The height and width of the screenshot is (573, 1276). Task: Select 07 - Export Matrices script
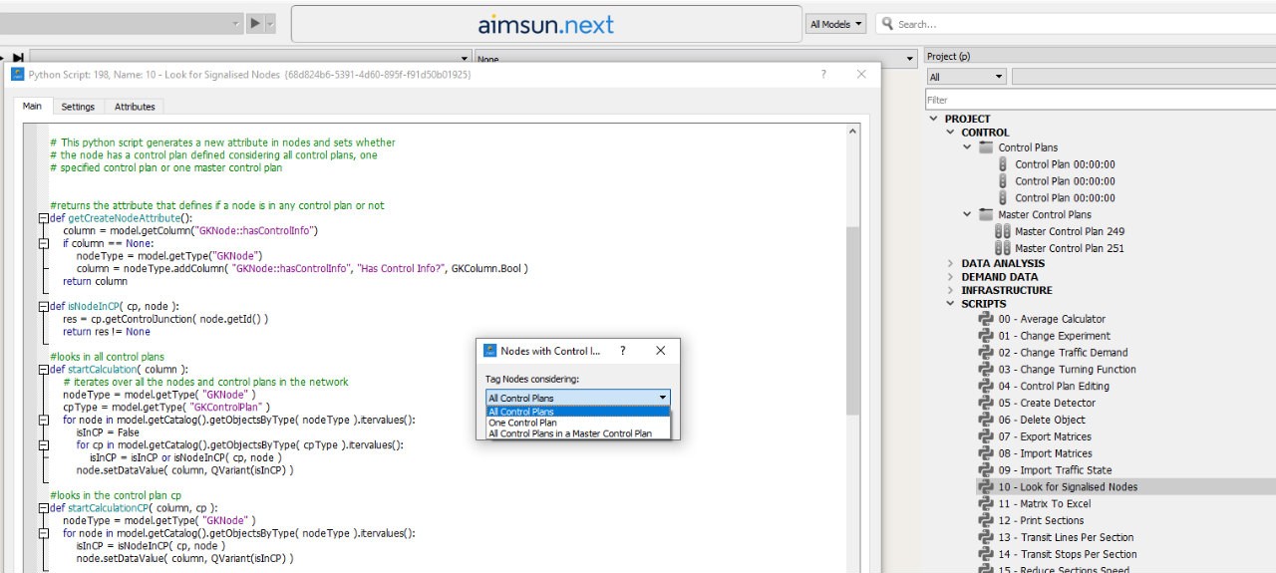(1047, 436)
